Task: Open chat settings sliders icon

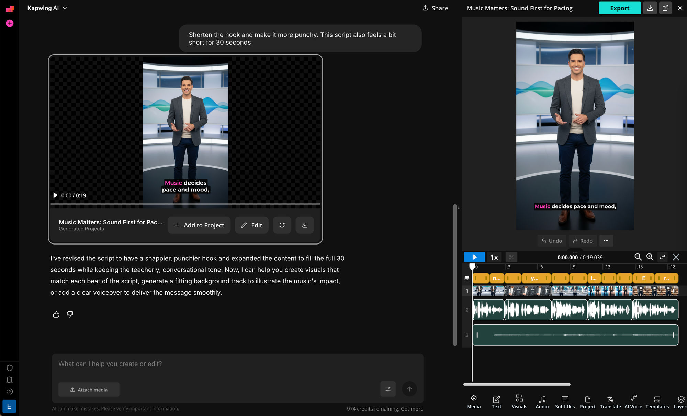Action: (388, 389)
